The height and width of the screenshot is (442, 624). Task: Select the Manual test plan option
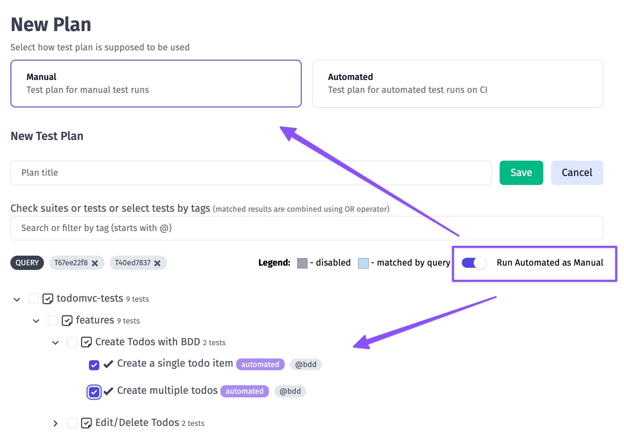tap(156, 84)
